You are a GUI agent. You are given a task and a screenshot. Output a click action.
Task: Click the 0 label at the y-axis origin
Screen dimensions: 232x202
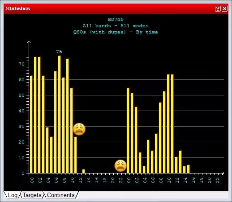[x=23, y=173]
